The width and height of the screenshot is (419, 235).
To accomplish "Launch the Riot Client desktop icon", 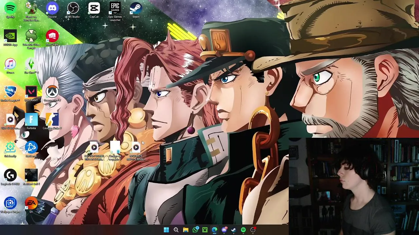I will point(52,38).
